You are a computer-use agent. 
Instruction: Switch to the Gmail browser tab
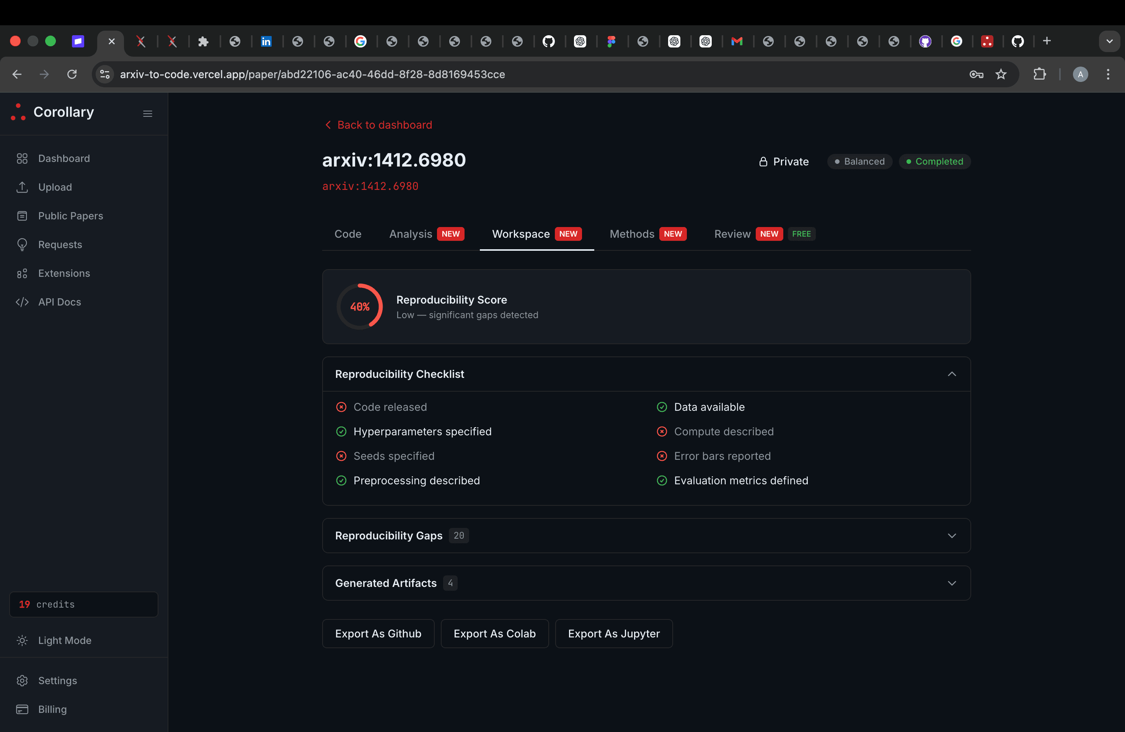[737, 42]
